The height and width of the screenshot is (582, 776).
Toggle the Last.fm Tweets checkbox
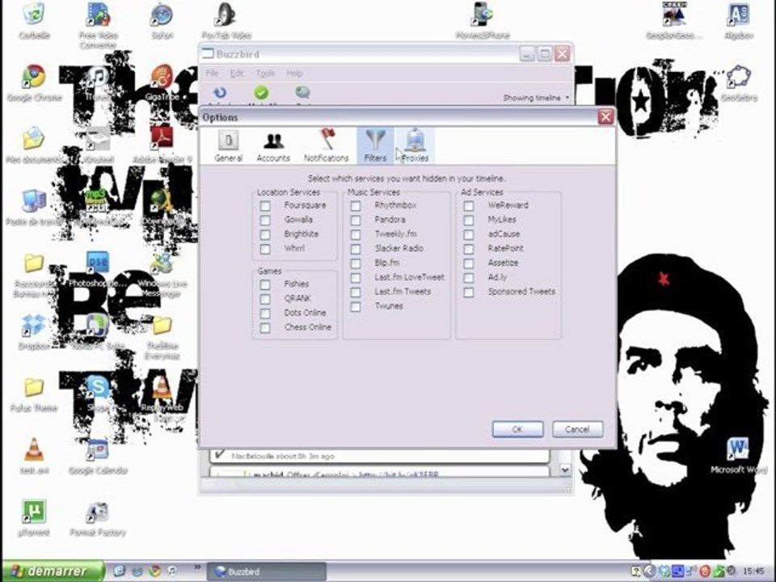[356, 292]
